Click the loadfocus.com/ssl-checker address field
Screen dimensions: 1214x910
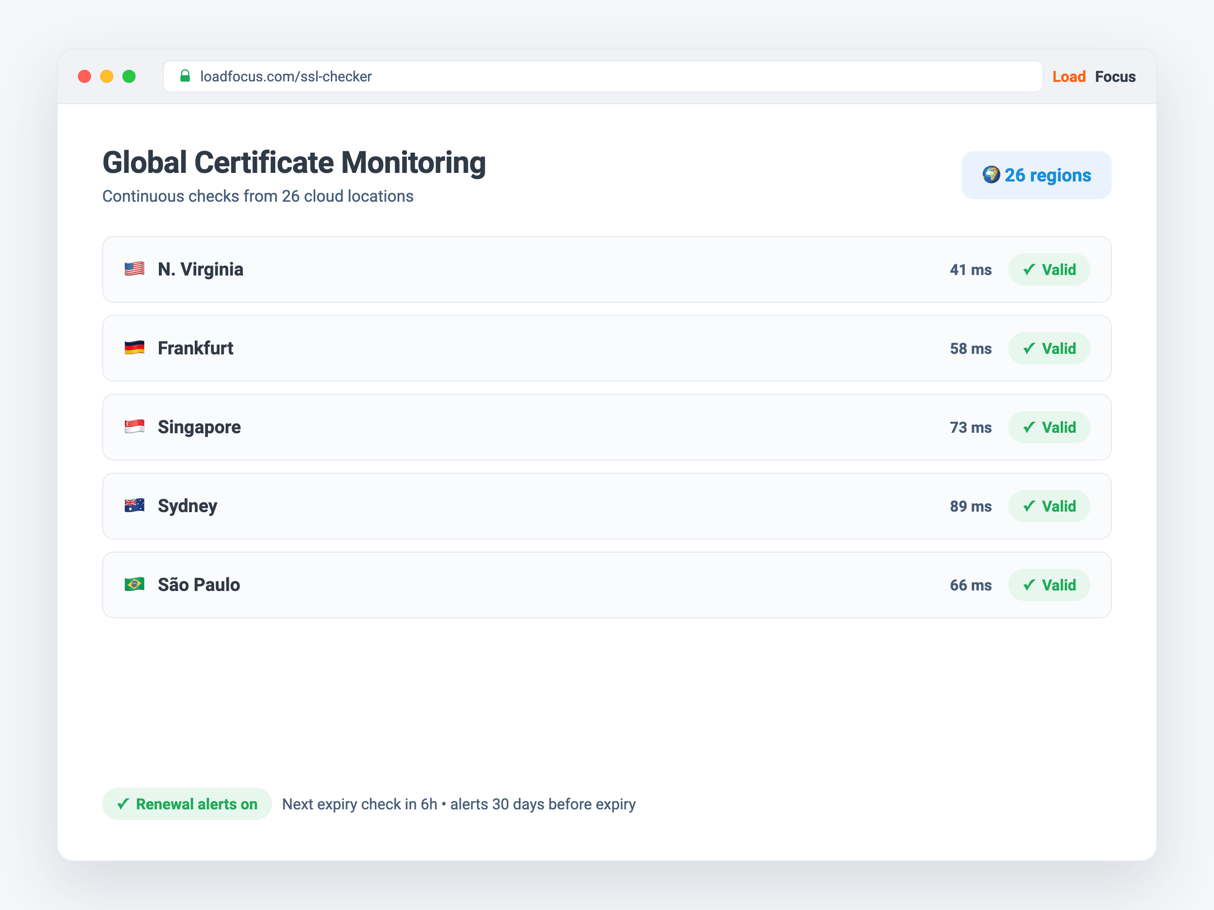point(602,76)
